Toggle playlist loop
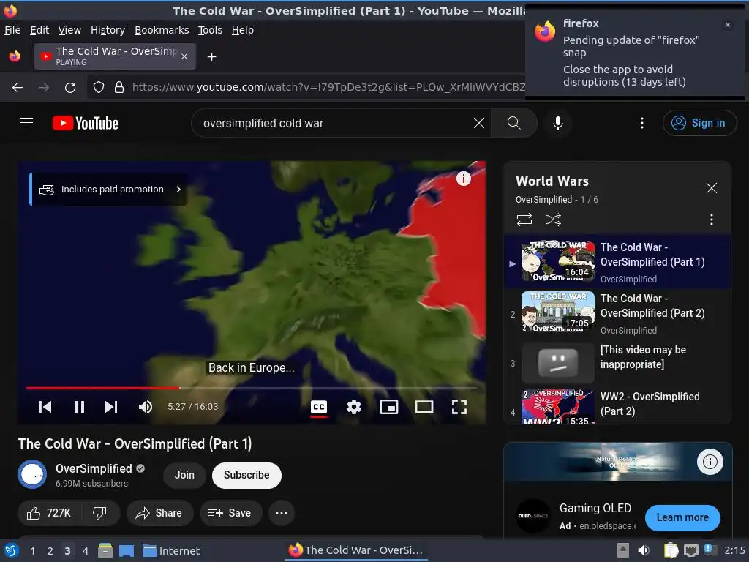Image resolution: width=749 pixels, height=562 pixels. click(x=524, y=220)
